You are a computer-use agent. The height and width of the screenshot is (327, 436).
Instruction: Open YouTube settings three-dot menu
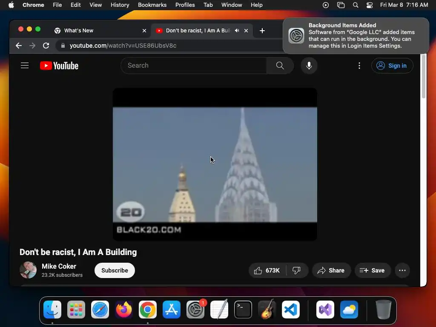click(x=359, y=66)
